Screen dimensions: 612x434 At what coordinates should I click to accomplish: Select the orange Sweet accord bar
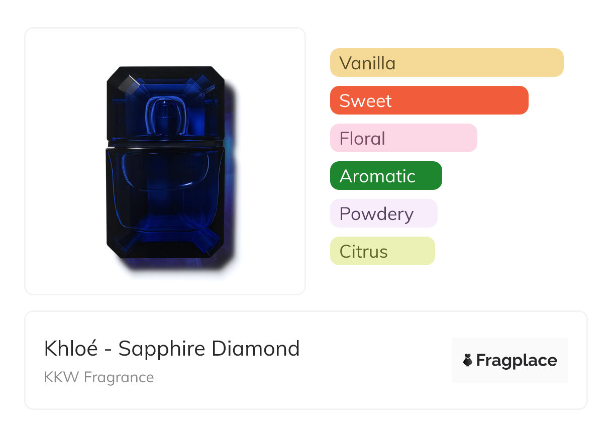[429, 100]
